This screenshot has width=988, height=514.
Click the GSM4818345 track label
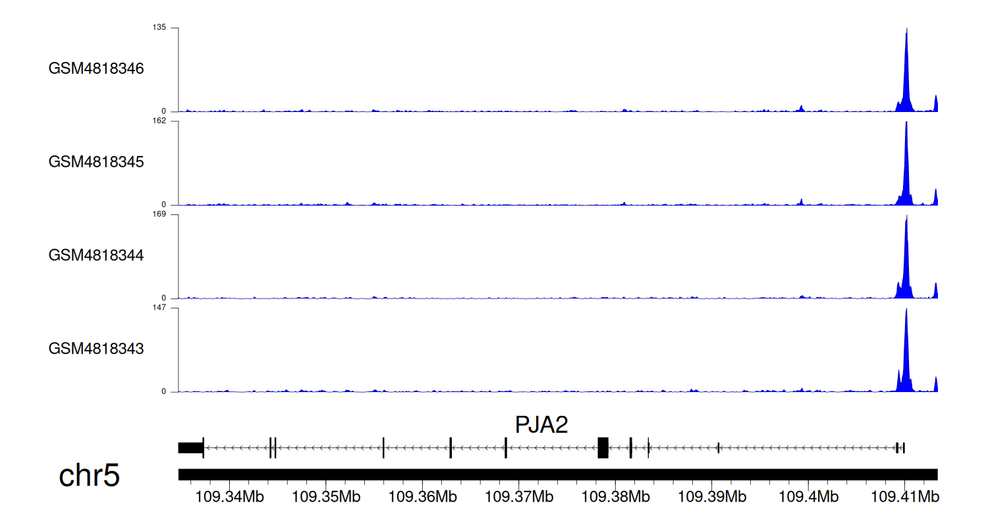pyautogui.click(x=96, y=161)
